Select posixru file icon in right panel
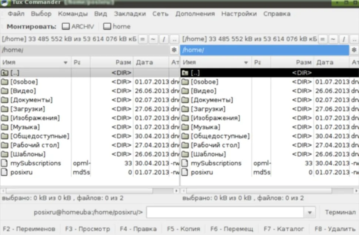This screenshot has width=359, height=235. pyautogui.click(x=185, y=172)
